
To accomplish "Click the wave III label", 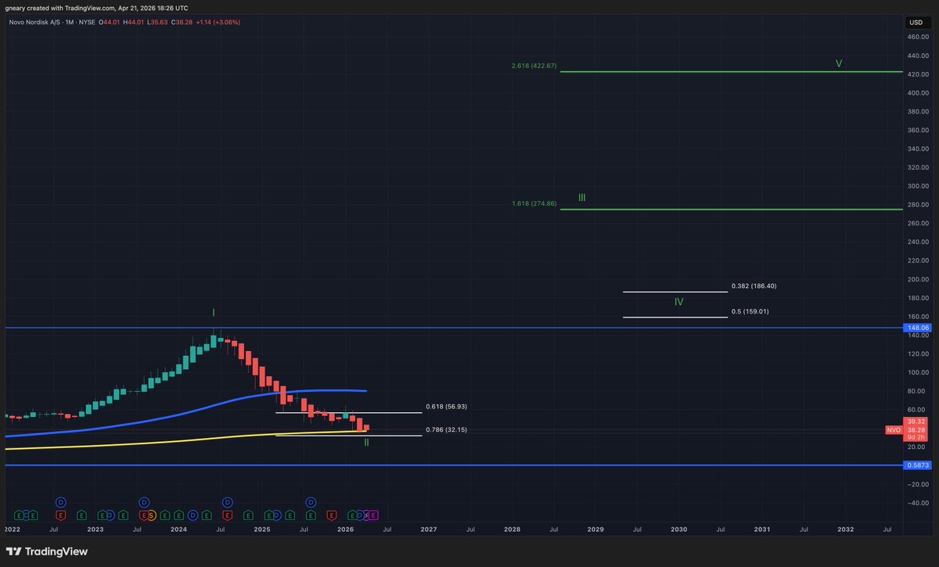I will click(581, 198).
